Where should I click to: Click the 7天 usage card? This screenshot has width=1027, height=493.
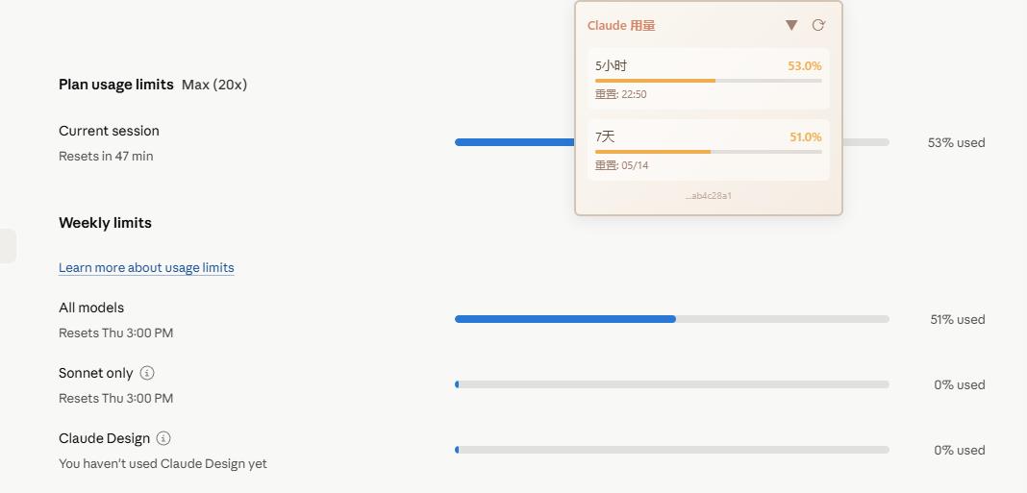708,150
